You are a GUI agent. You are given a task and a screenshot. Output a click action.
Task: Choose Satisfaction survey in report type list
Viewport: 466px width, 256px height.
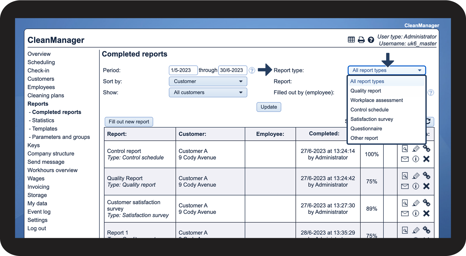click(372, 119)
